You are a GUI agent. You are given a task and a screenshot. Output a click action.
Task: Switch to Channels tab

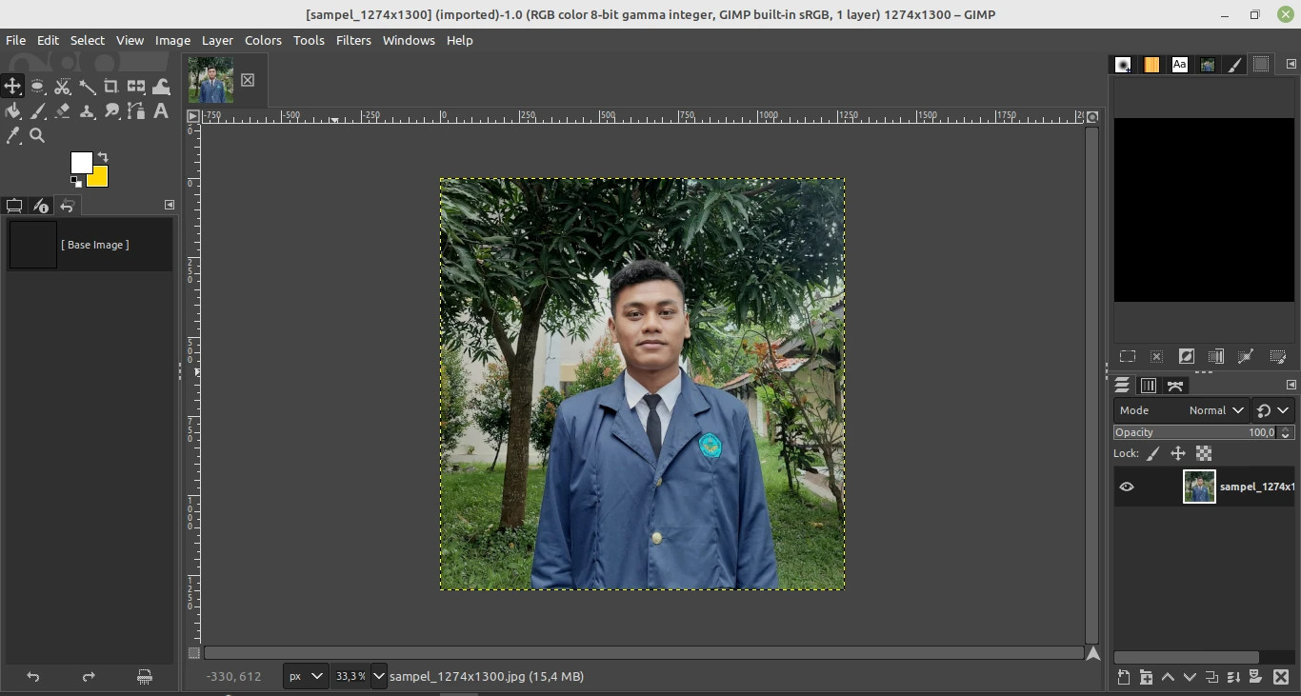[x=1149, y=386]
